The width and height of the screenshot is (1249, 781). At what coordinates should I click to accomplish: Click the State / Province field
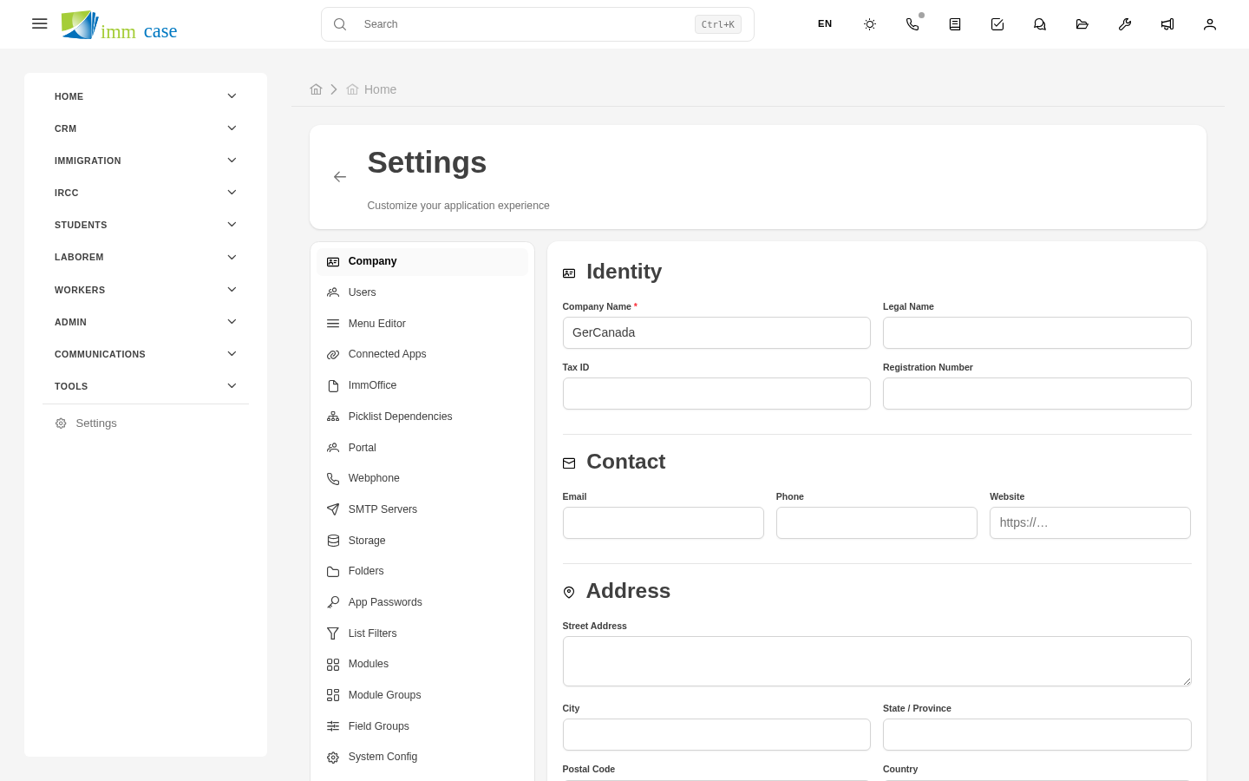[x=1037, y=735]
